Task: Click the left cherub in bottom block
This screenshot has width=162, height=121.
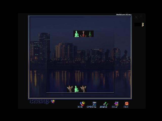Action: [x=70, y=89]
